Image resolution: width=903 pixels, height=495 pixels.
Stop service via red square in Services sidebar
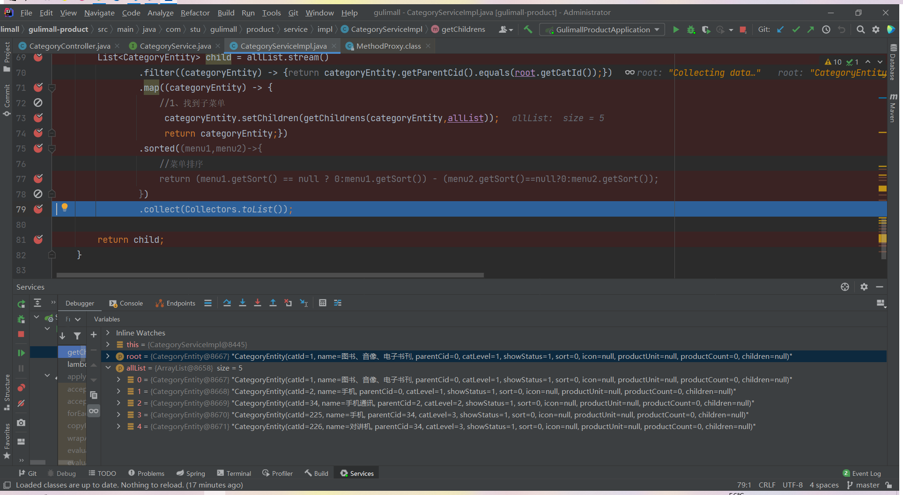[x=21, y=334]
